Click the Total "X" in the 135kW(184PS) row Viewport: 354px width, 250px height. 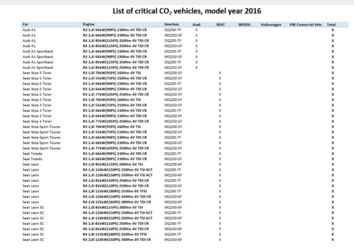(332, 202)
